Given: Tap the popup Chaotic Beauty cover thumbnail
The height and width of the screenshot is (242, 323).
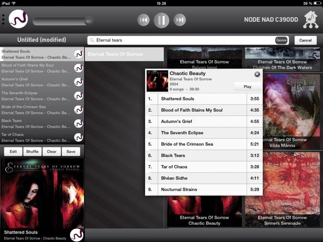Looking at the screenshot, I should click(157, 81).
